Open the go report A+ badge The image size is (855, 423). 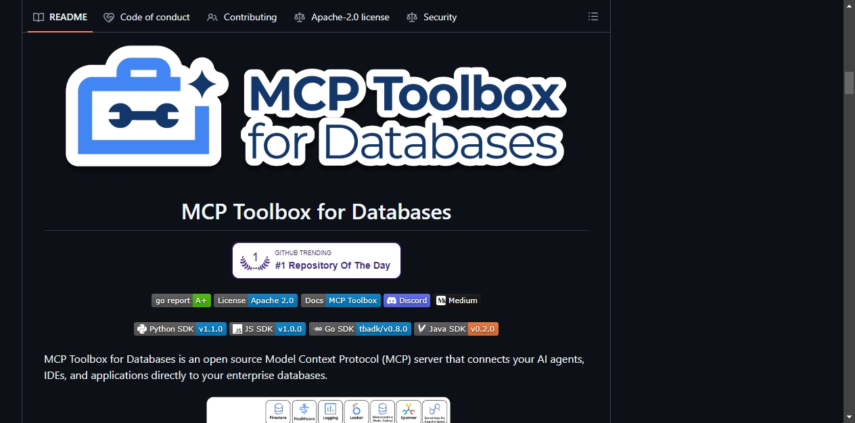pos(181,300)
